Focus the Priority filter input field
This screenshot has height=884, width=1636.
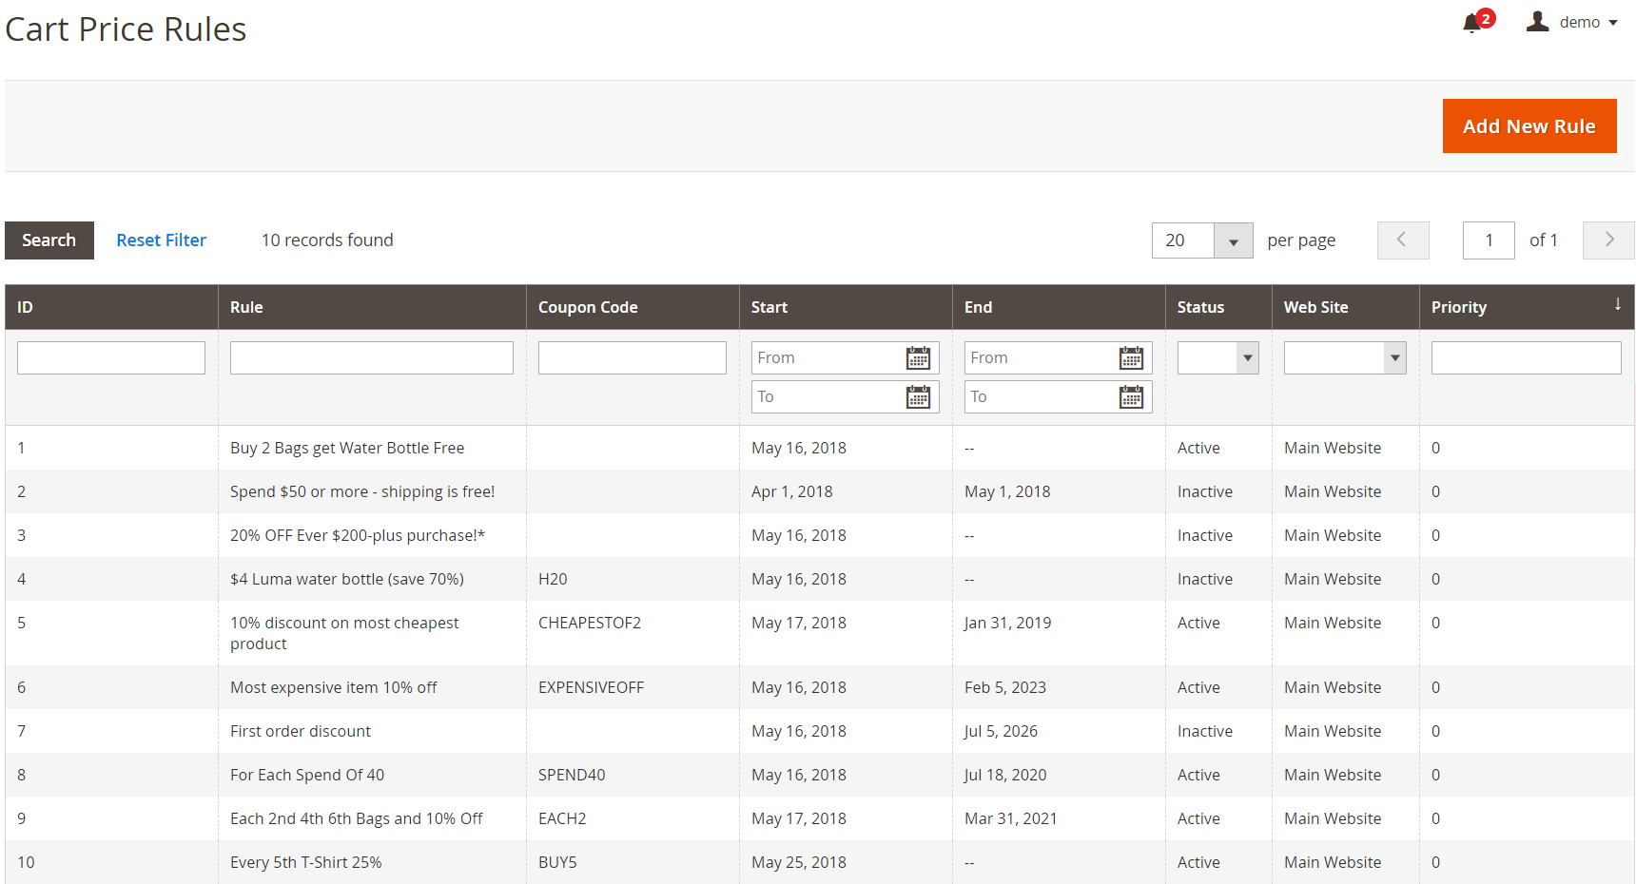[x=1527, y=358]
